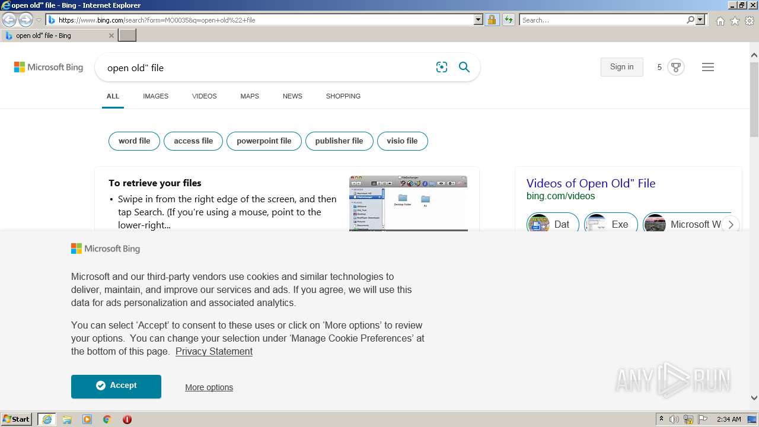Open the Rewards trophy icon
The width and height of the screenshot is (759, 427).
[675, 67]
